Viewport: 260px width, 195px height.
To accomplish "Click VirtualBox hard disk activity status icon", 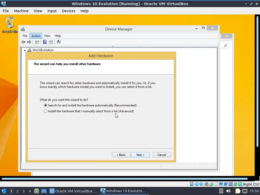I will pyautogui.click(x=191, y=184).
